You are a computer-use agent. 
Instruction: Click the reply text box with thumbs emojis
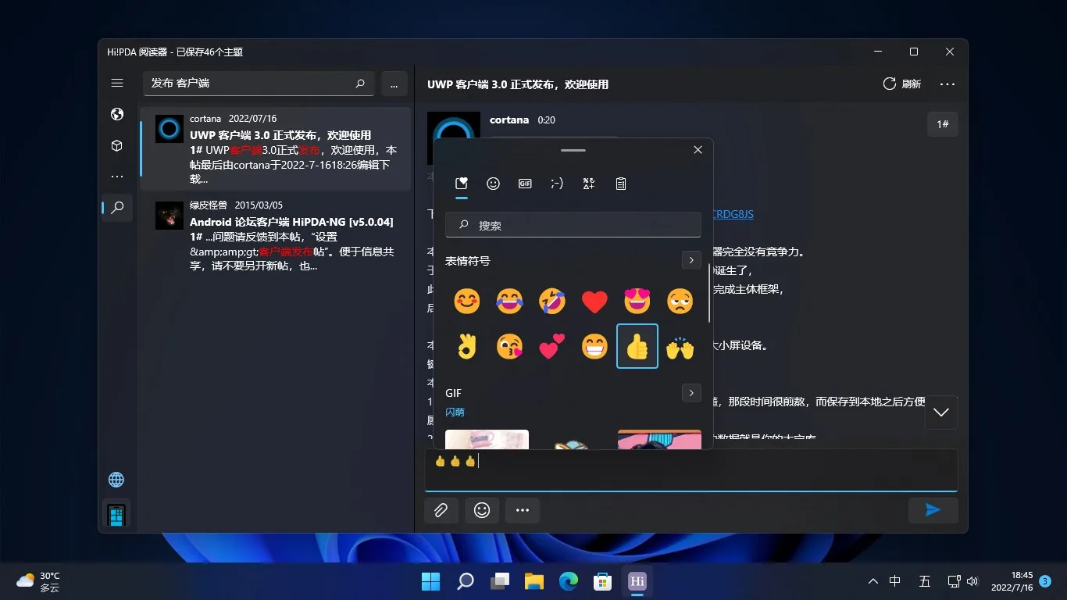coord(691,470)
